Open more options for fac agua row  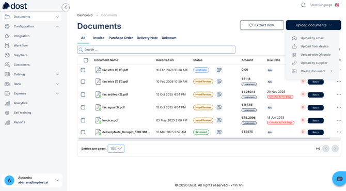click(339, 107)
